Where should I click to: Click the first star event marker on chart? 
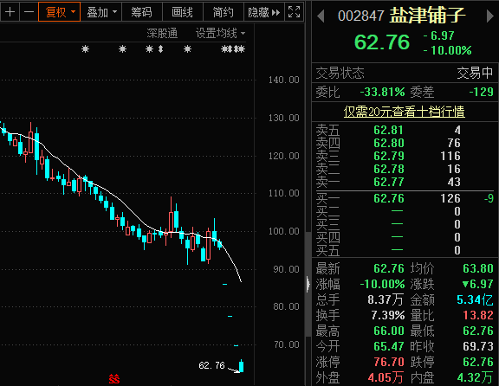pyautogui.click(x=85, y=49)
